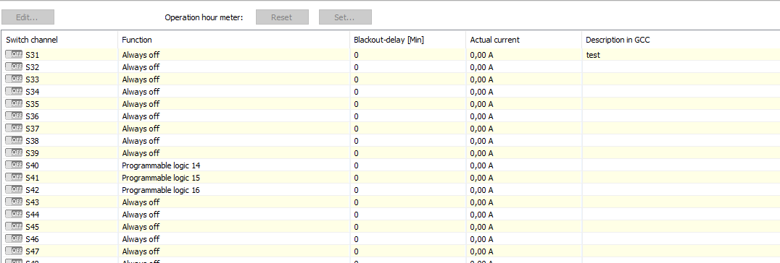
Task: Click the 0,00 A current for S34
Action: point(481,92)
